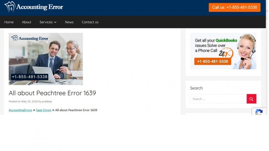Click the article featured image
The image size is (269, 151).
[46, 59]
